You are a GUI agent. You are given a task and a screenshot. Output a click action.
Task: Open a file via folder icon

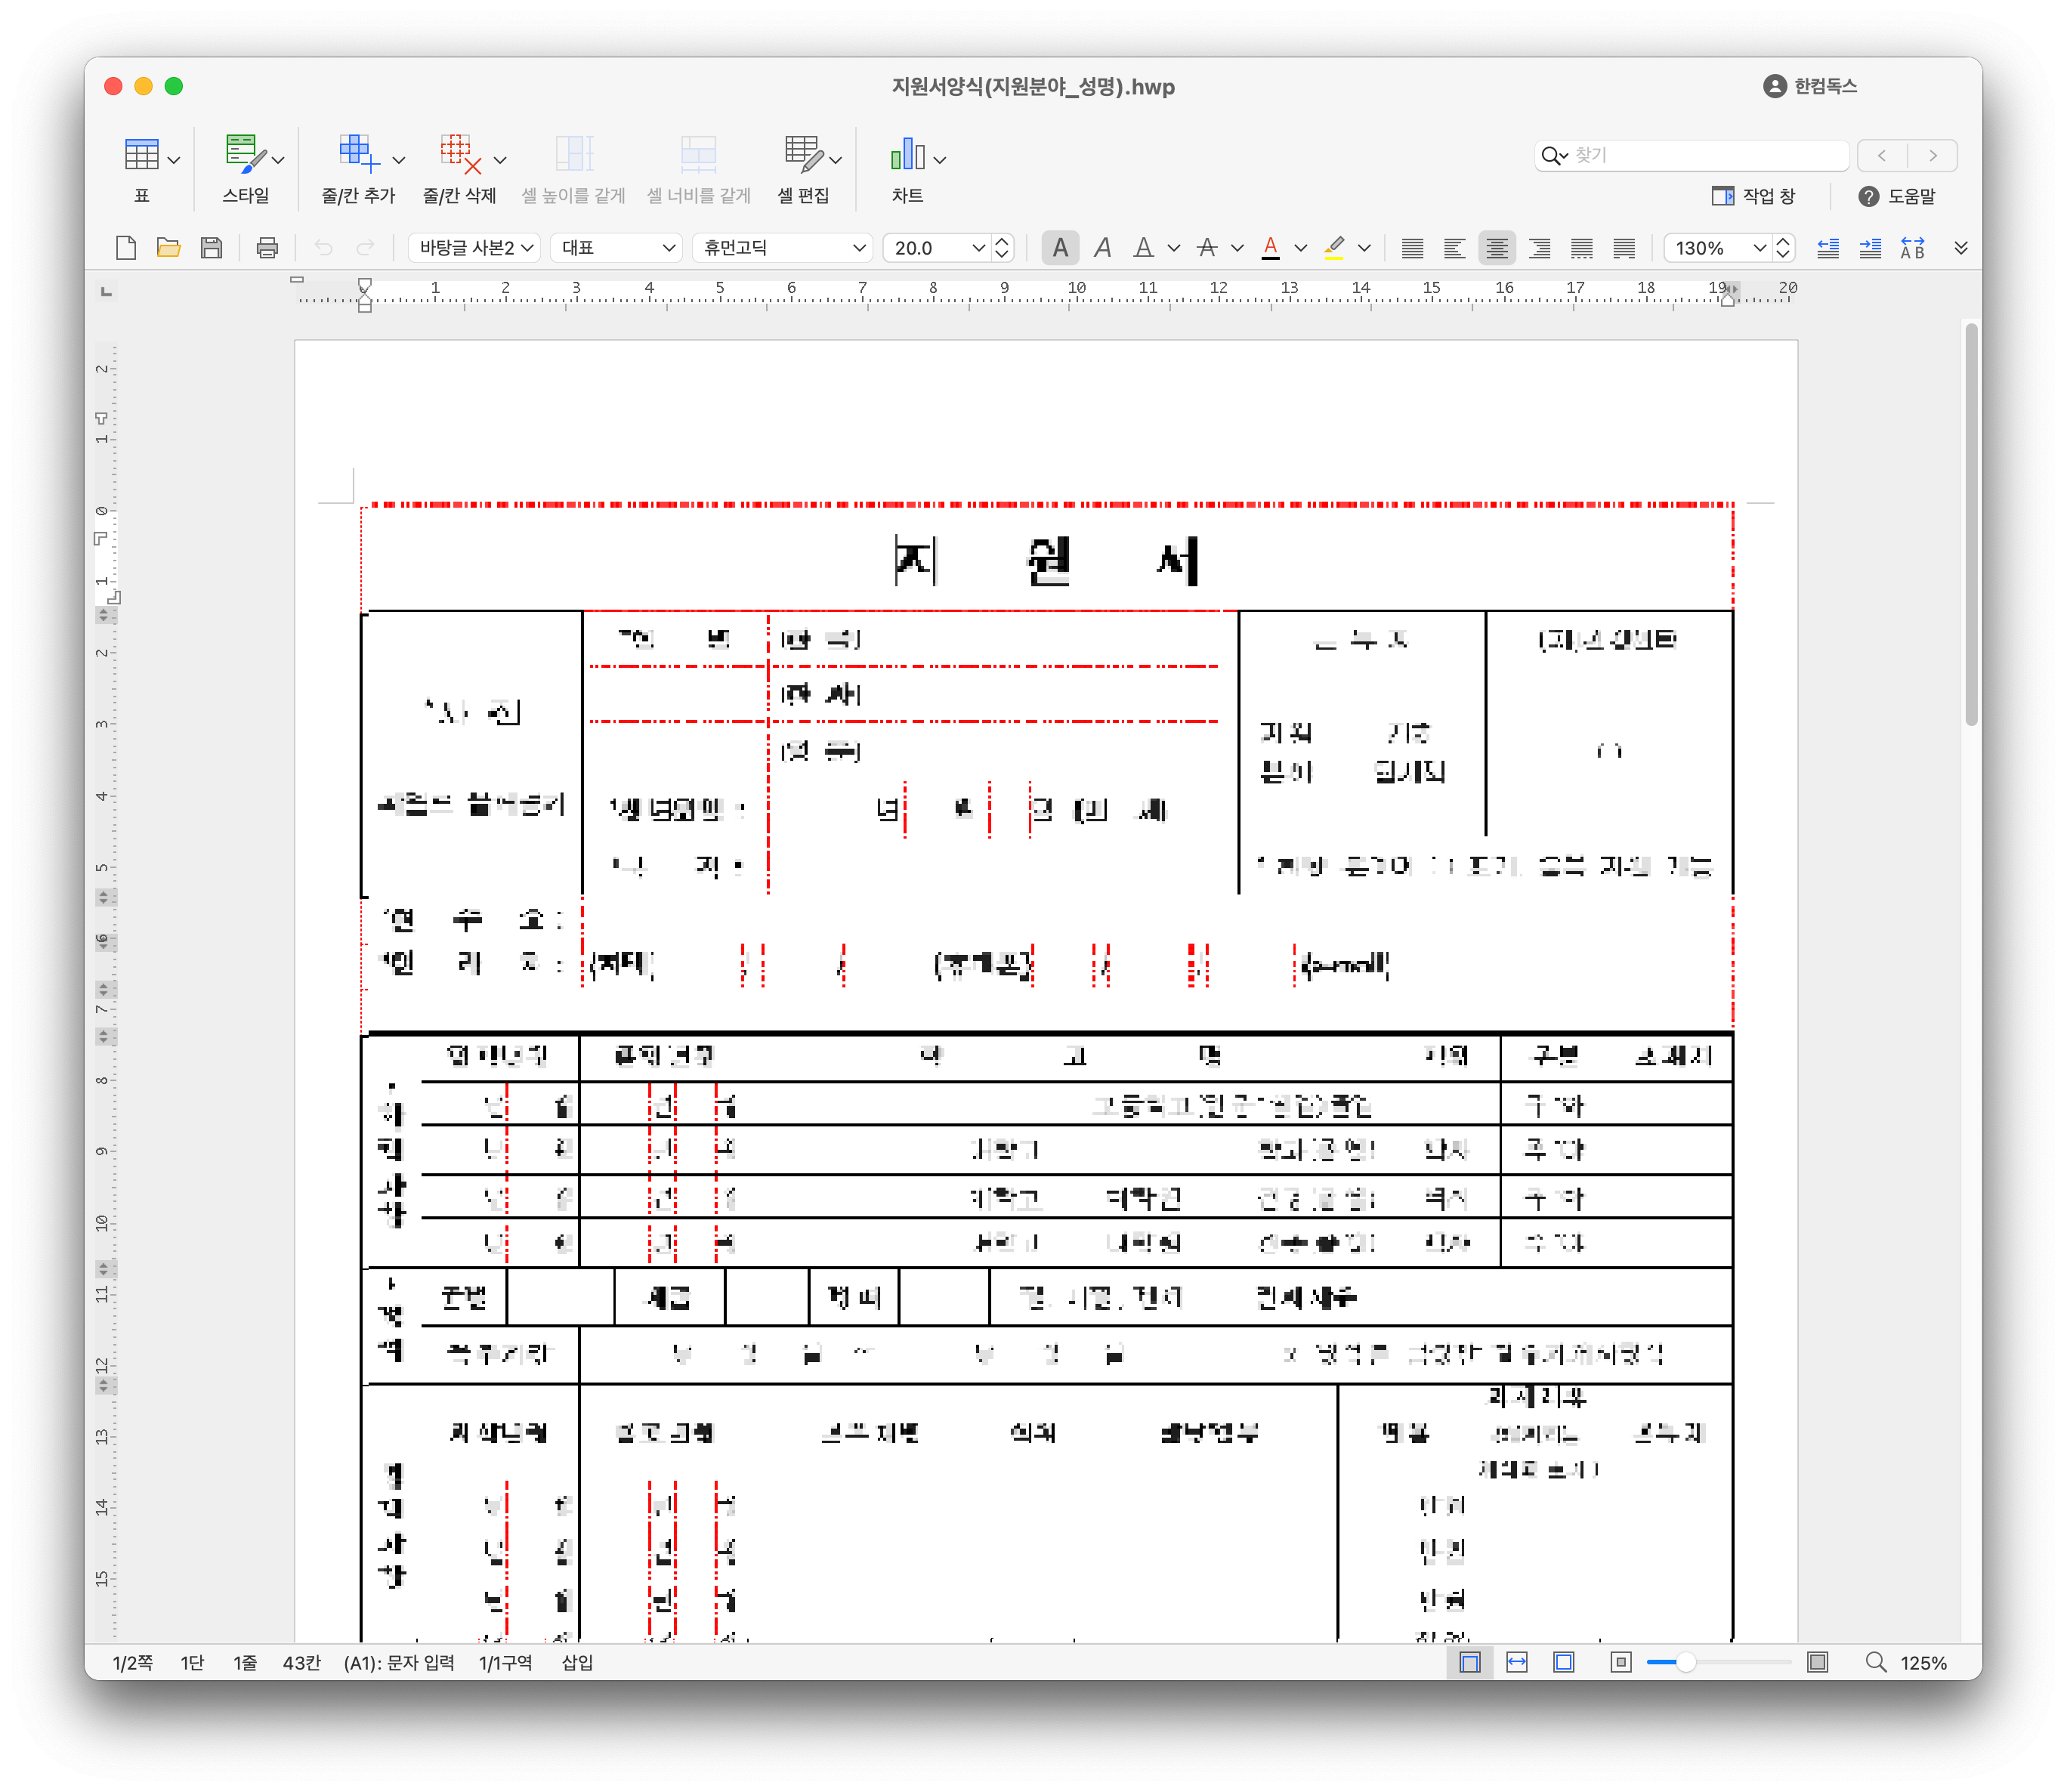point(168,248)
